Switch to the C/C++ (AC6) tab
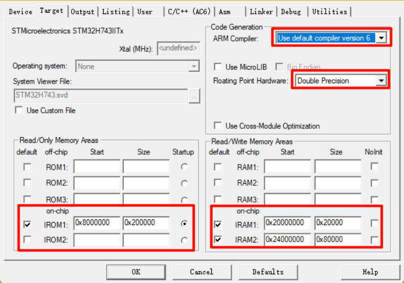The height and width of the screenshot is (283, 404). pyautogui.click(x=188, y=11)
